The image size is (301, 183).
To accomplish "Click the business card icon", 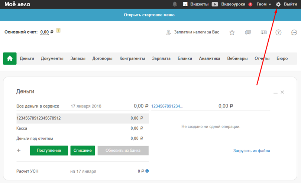I will (x=263, y=32).
